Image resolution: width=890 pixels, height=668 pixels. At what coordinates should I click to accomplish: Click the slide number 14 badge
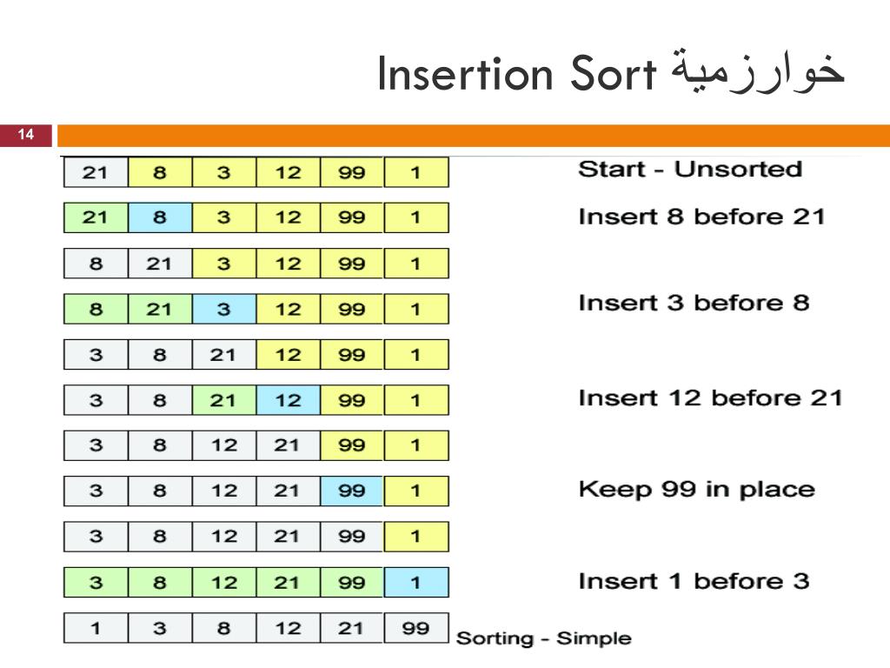coord(25,135)
